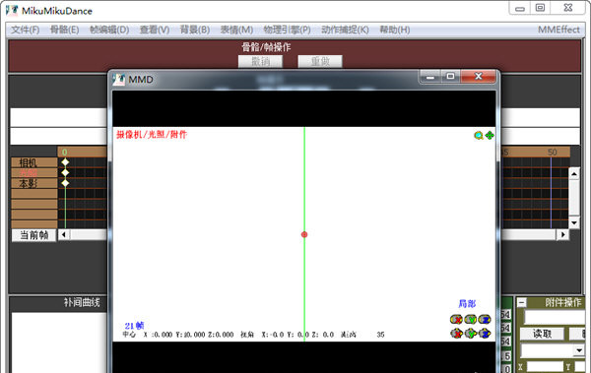591x373 pixels.
Task: Select the red 光照 timeline row
Action: [x=34, y=173]
